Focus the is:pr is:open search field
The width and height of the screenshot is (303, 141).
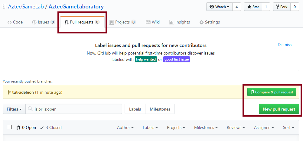coord(74,109)
